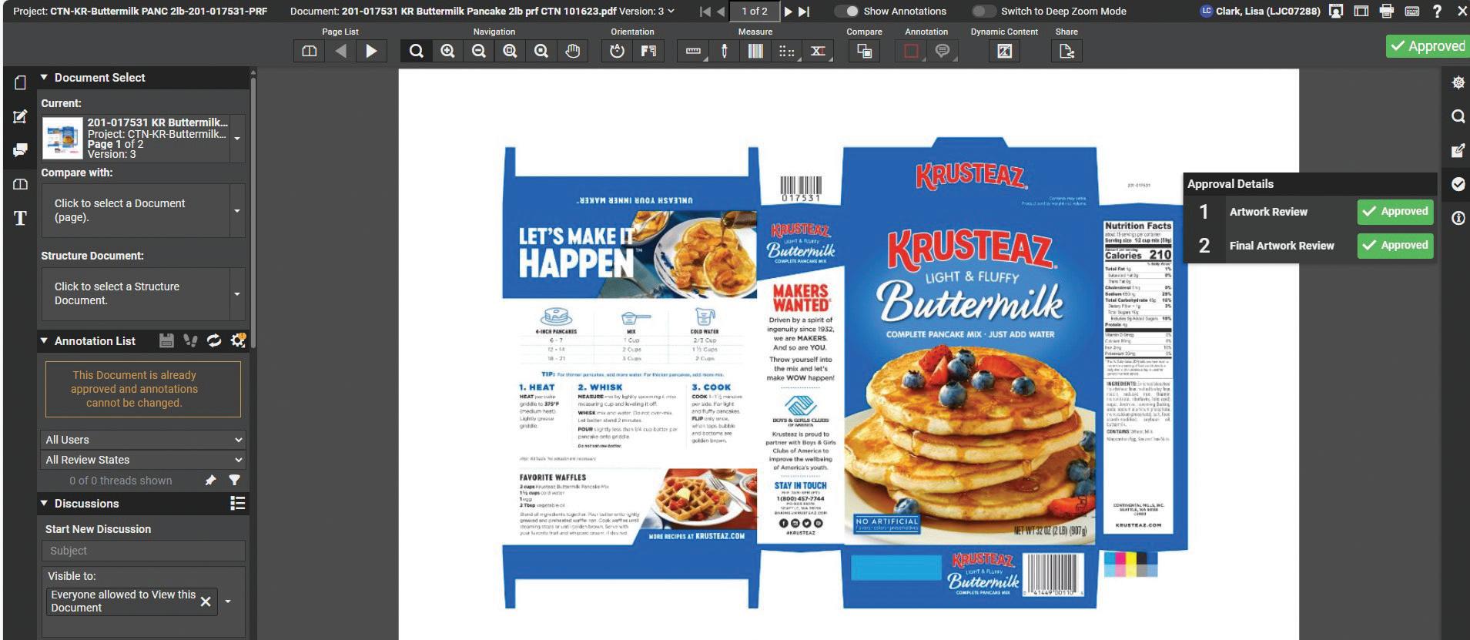Screen dimensions: 1470x640
Task: Open the right sidebar edit note panel
Action: 1458,150
